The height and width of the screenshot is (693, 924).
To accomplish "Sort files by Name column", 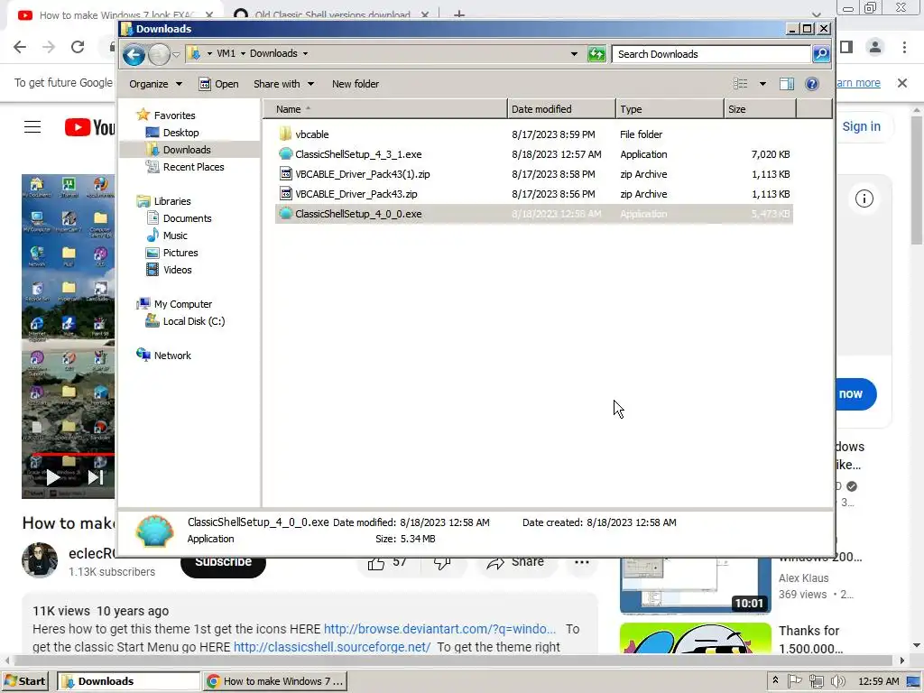I will [x=385, y=109].
